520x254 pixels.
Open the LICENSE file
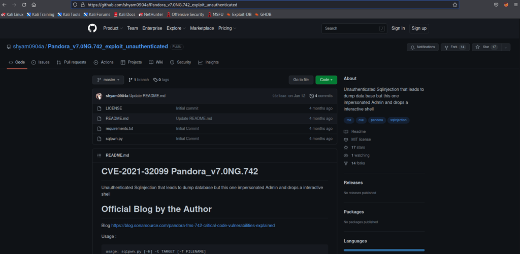pos(114,108)
